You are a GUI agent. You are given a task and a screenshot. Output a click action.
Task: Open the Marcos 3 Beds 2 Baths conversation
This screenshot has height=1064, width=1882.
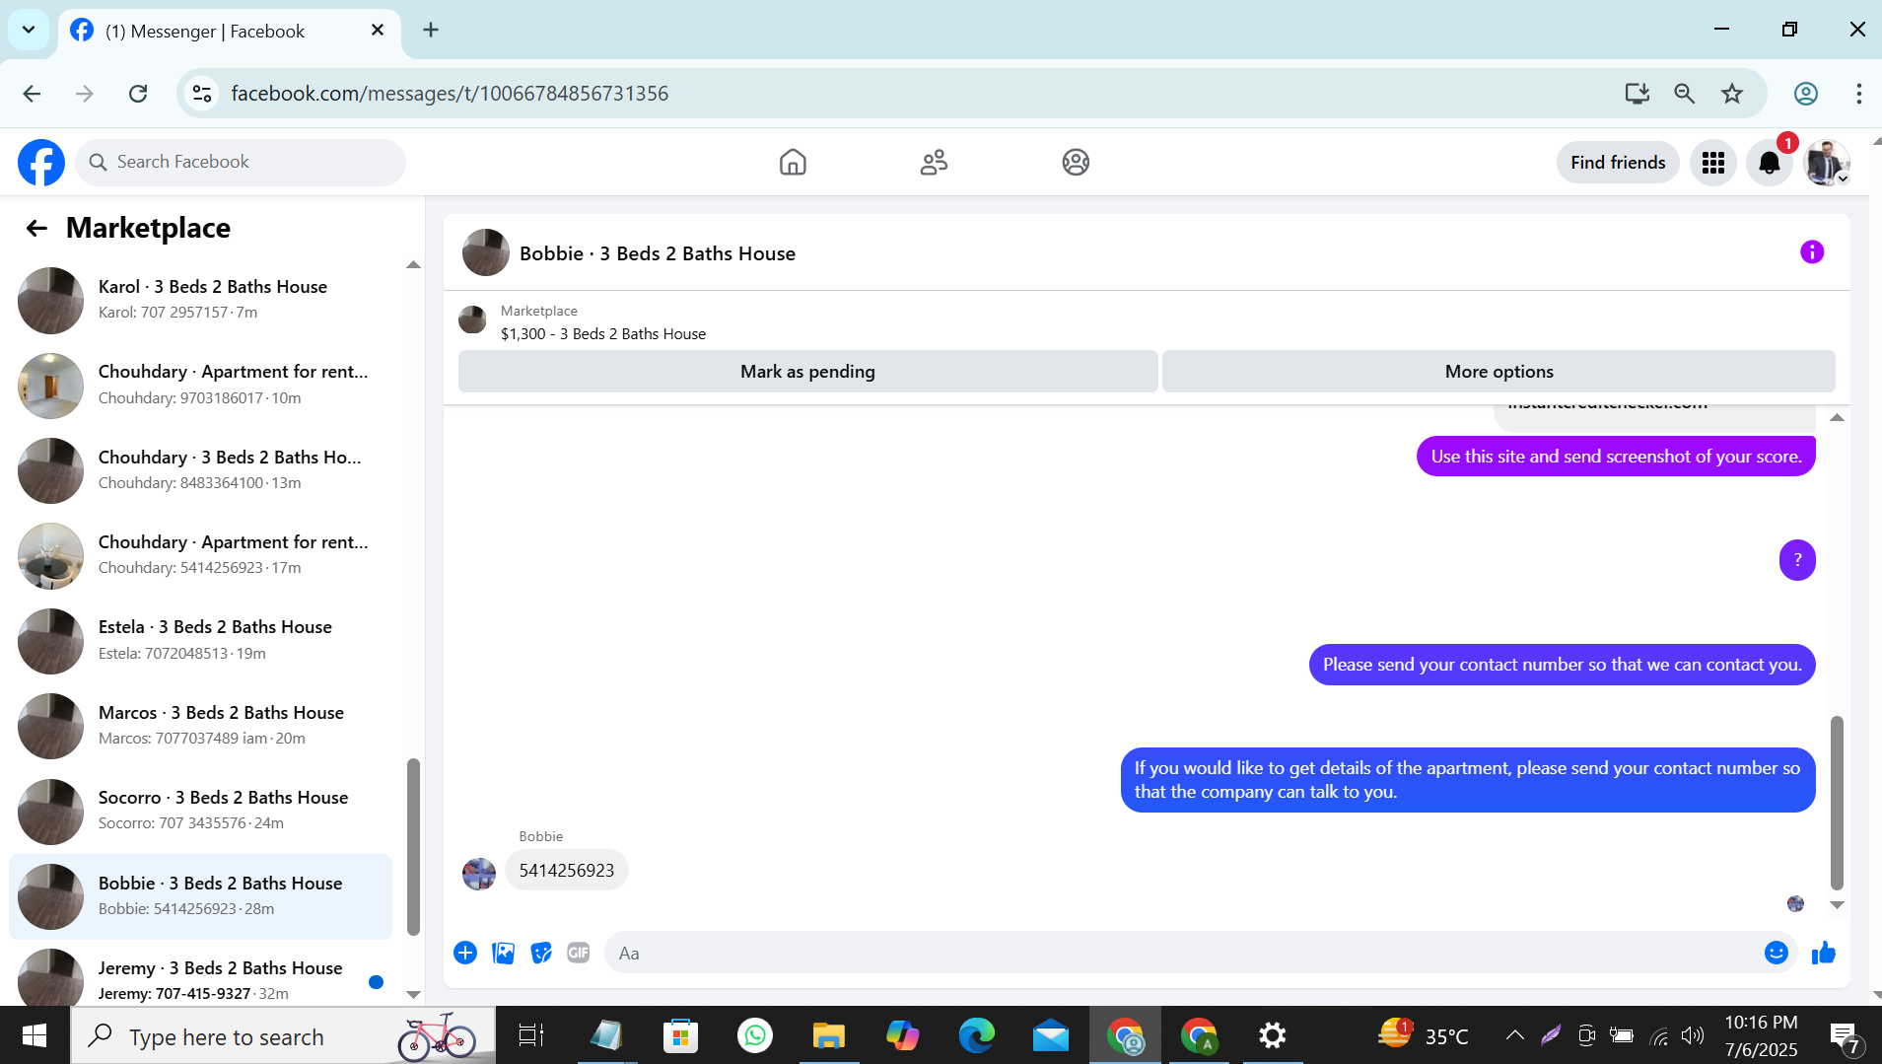click(201, 726)
